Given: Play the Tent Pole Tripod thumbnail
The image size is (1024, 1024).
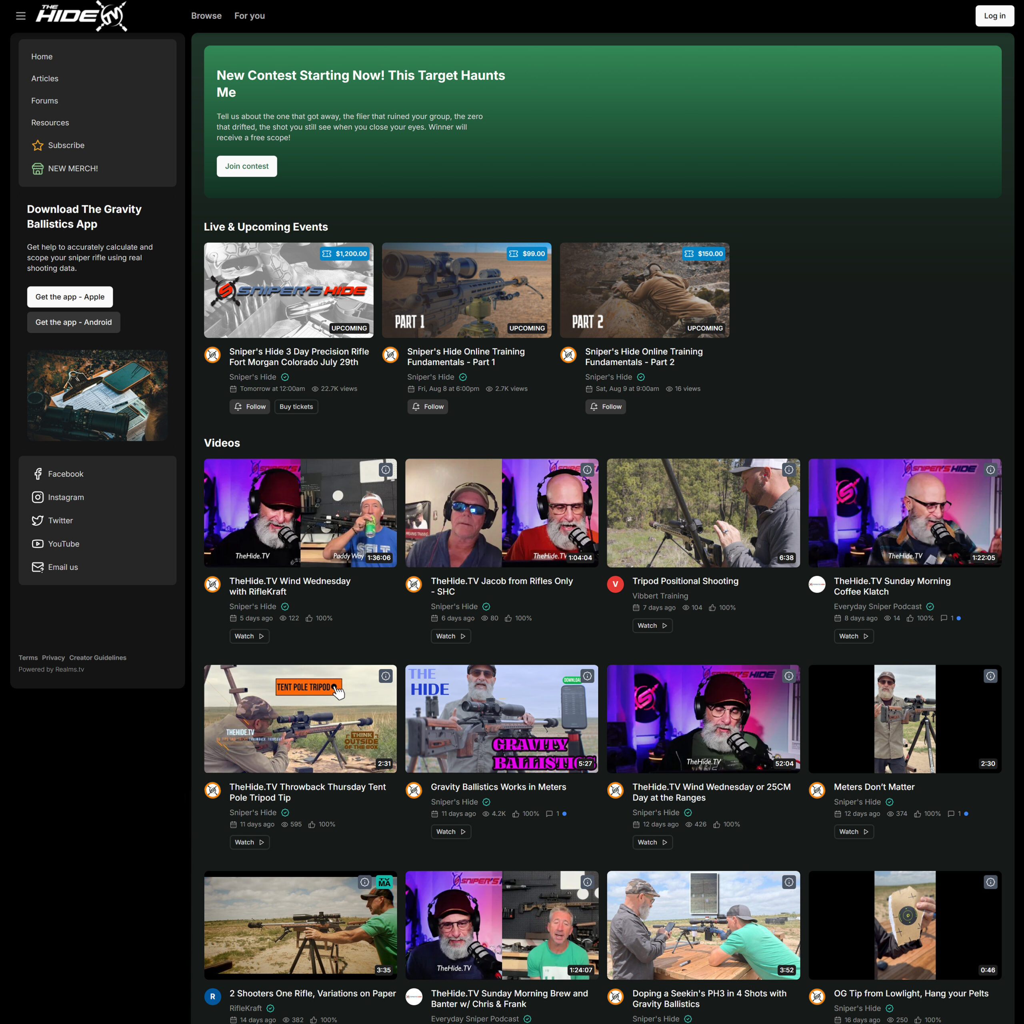Looking at the screenshot, I should [300, 719].
